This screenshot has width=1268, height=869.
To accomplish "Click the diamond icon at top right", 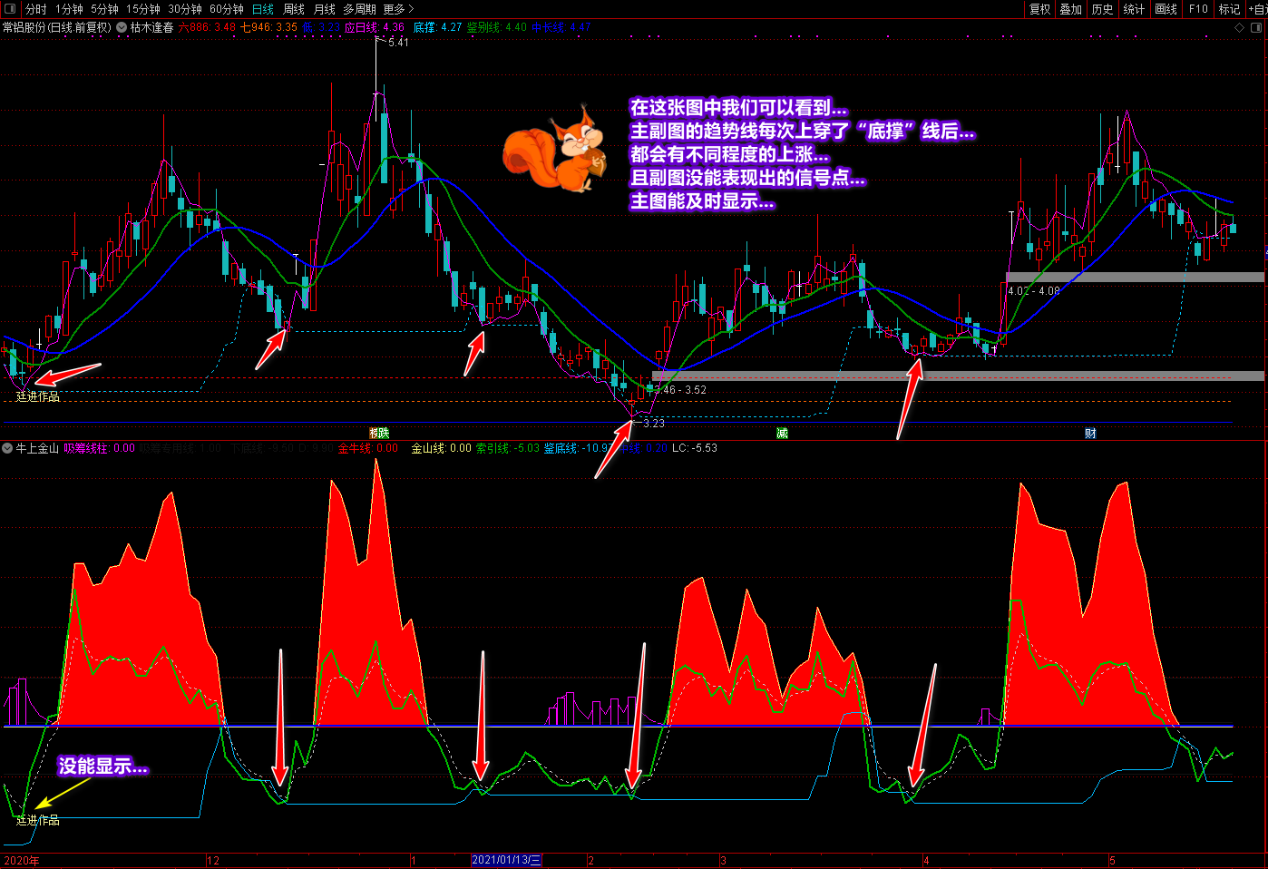I will (x=1240, y=28).
